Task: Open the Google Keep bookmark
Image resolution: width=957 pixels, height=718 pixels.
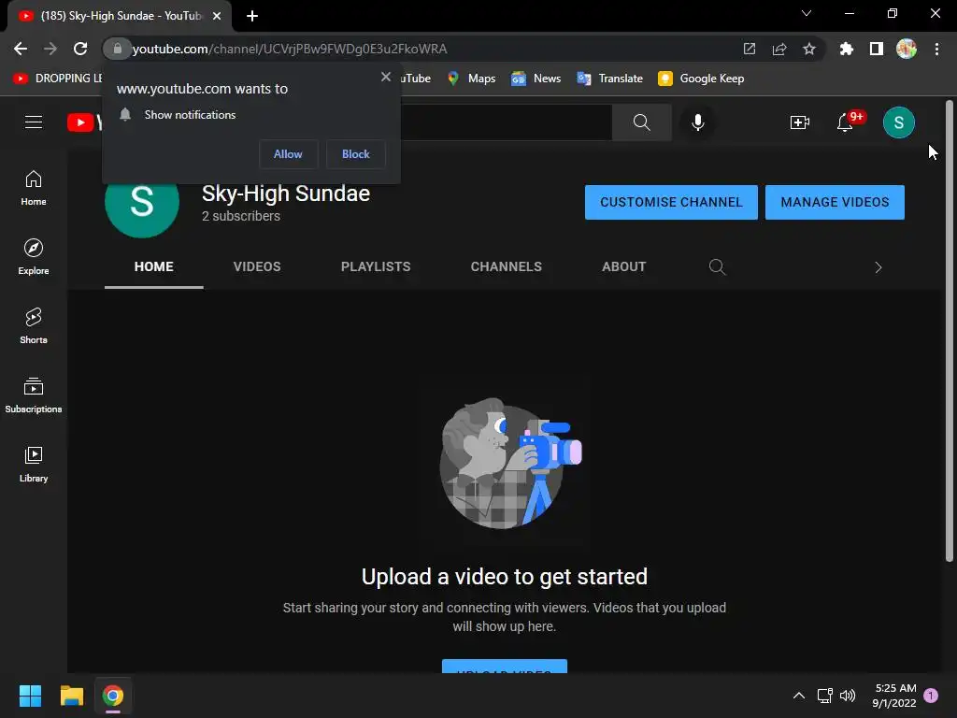Action: point(701,79)
